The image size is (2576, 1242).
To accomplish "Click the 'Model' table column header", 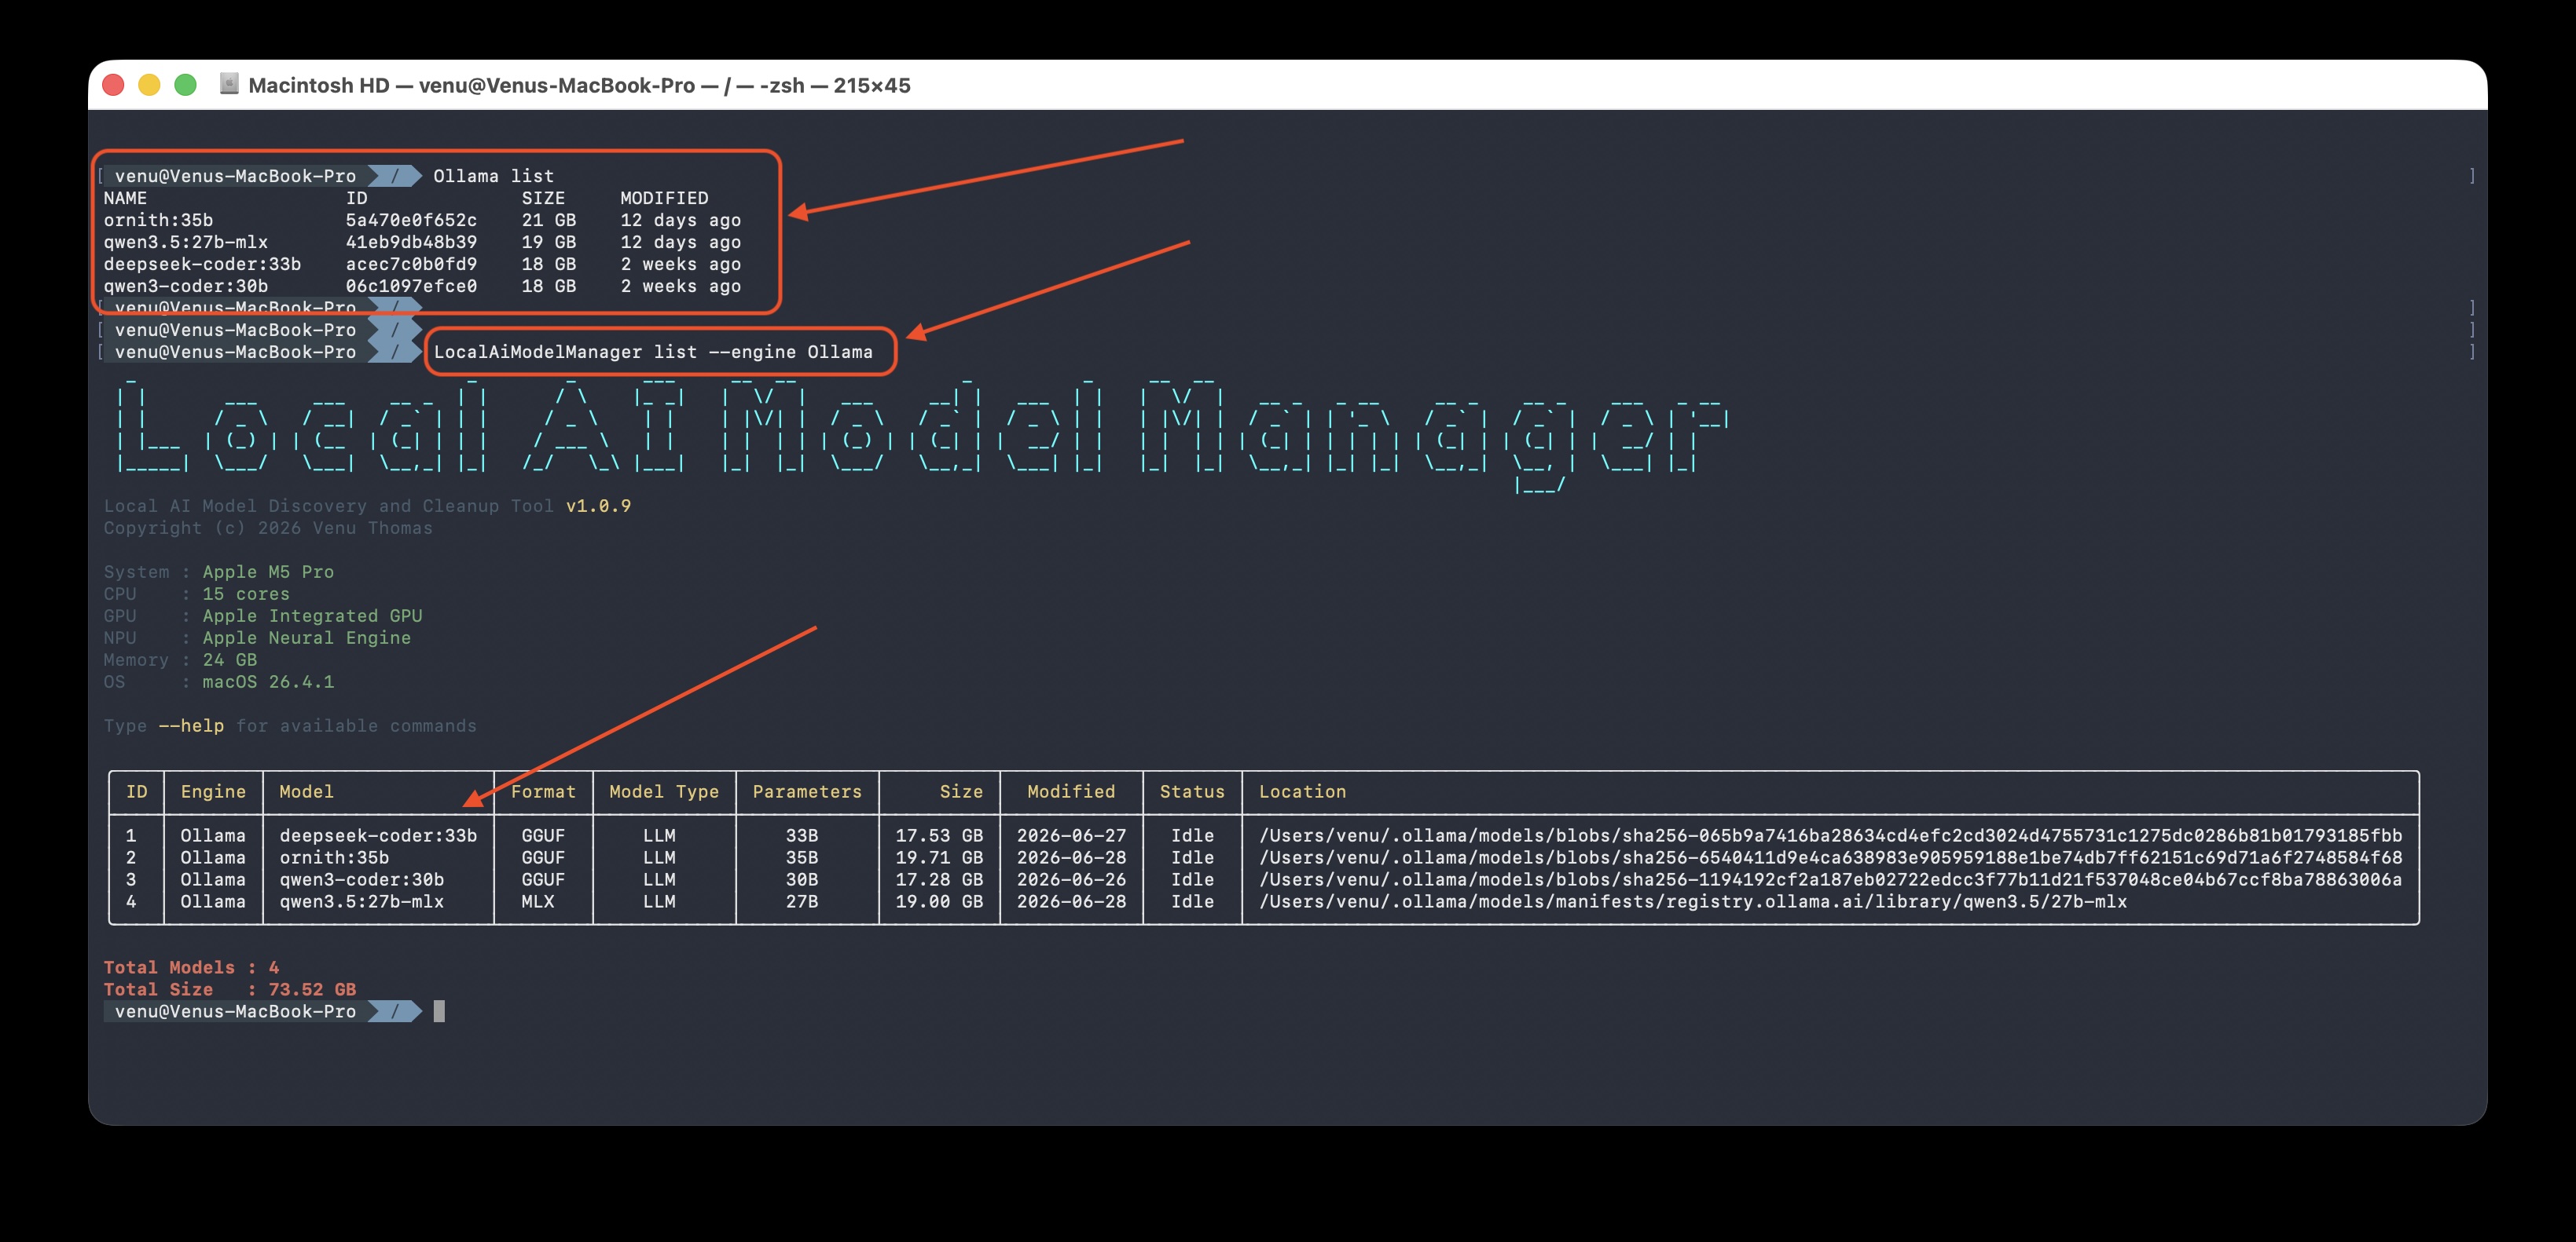I will coord(306,791).
